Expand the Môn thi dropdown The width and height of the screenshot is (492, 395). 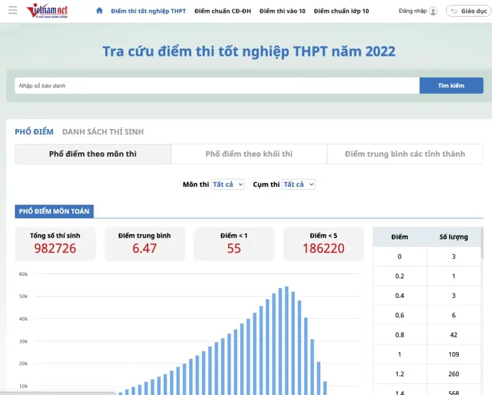click(228, 184)
